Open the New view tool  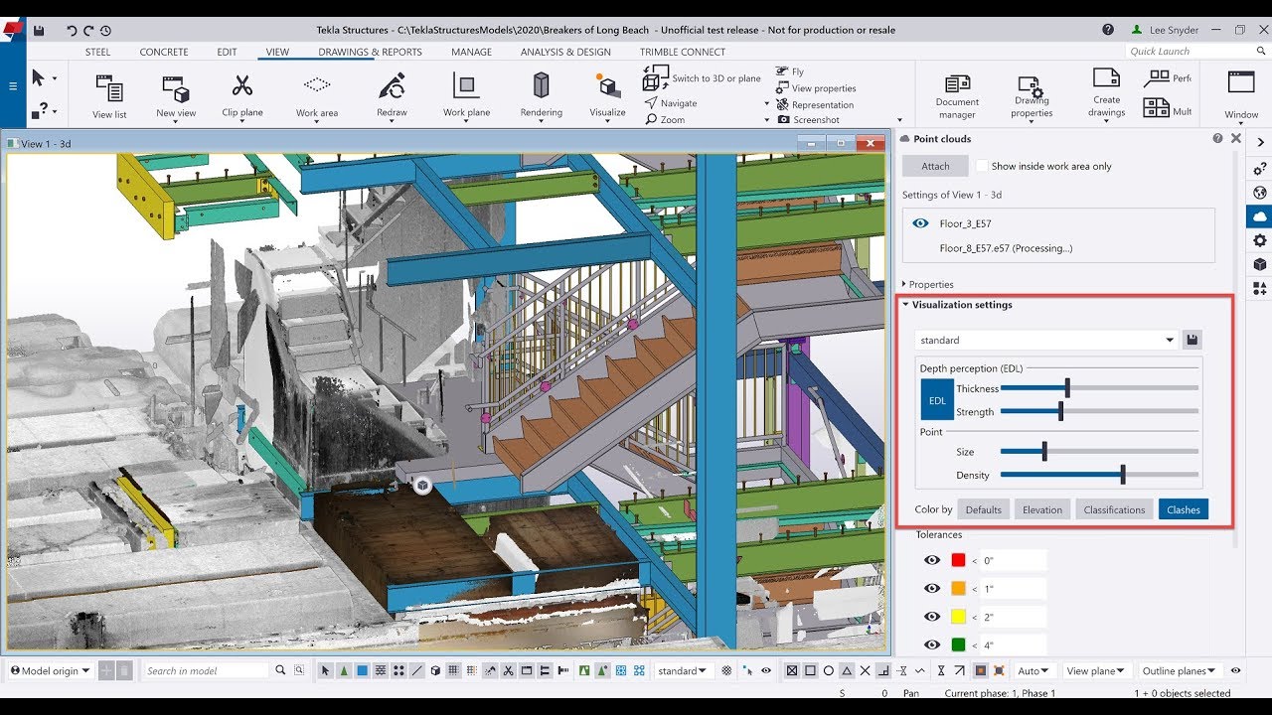(x=176, y=90)
